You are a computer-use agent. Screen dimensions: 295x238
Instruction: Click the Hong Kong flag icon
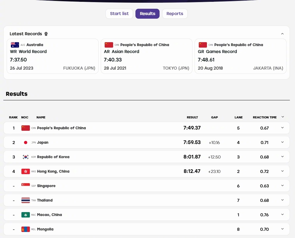[26, 171]
